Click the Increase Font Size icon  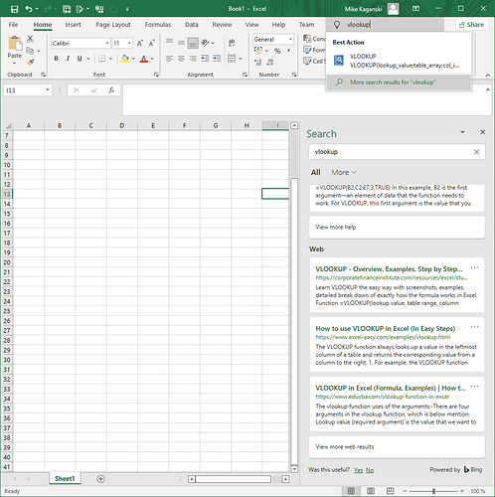pos(140,43)
